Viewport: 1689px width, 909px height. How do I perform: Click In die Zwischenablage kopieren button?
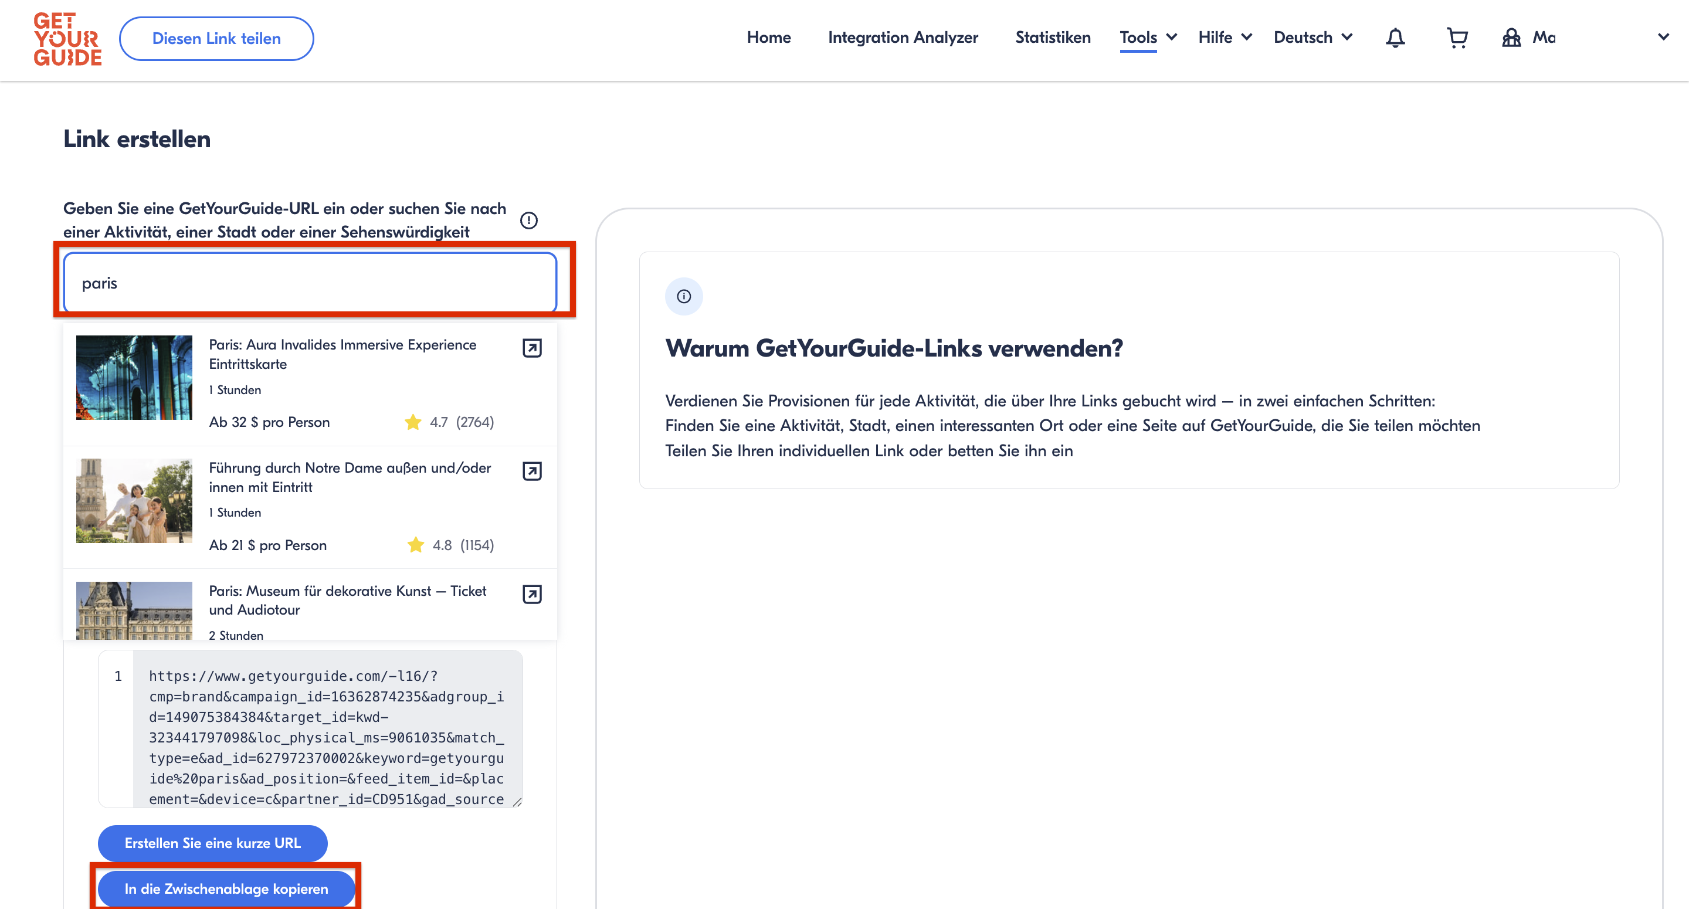[x=226, y=888]
